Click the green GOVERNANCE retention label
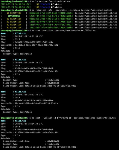 coord(14,16)
